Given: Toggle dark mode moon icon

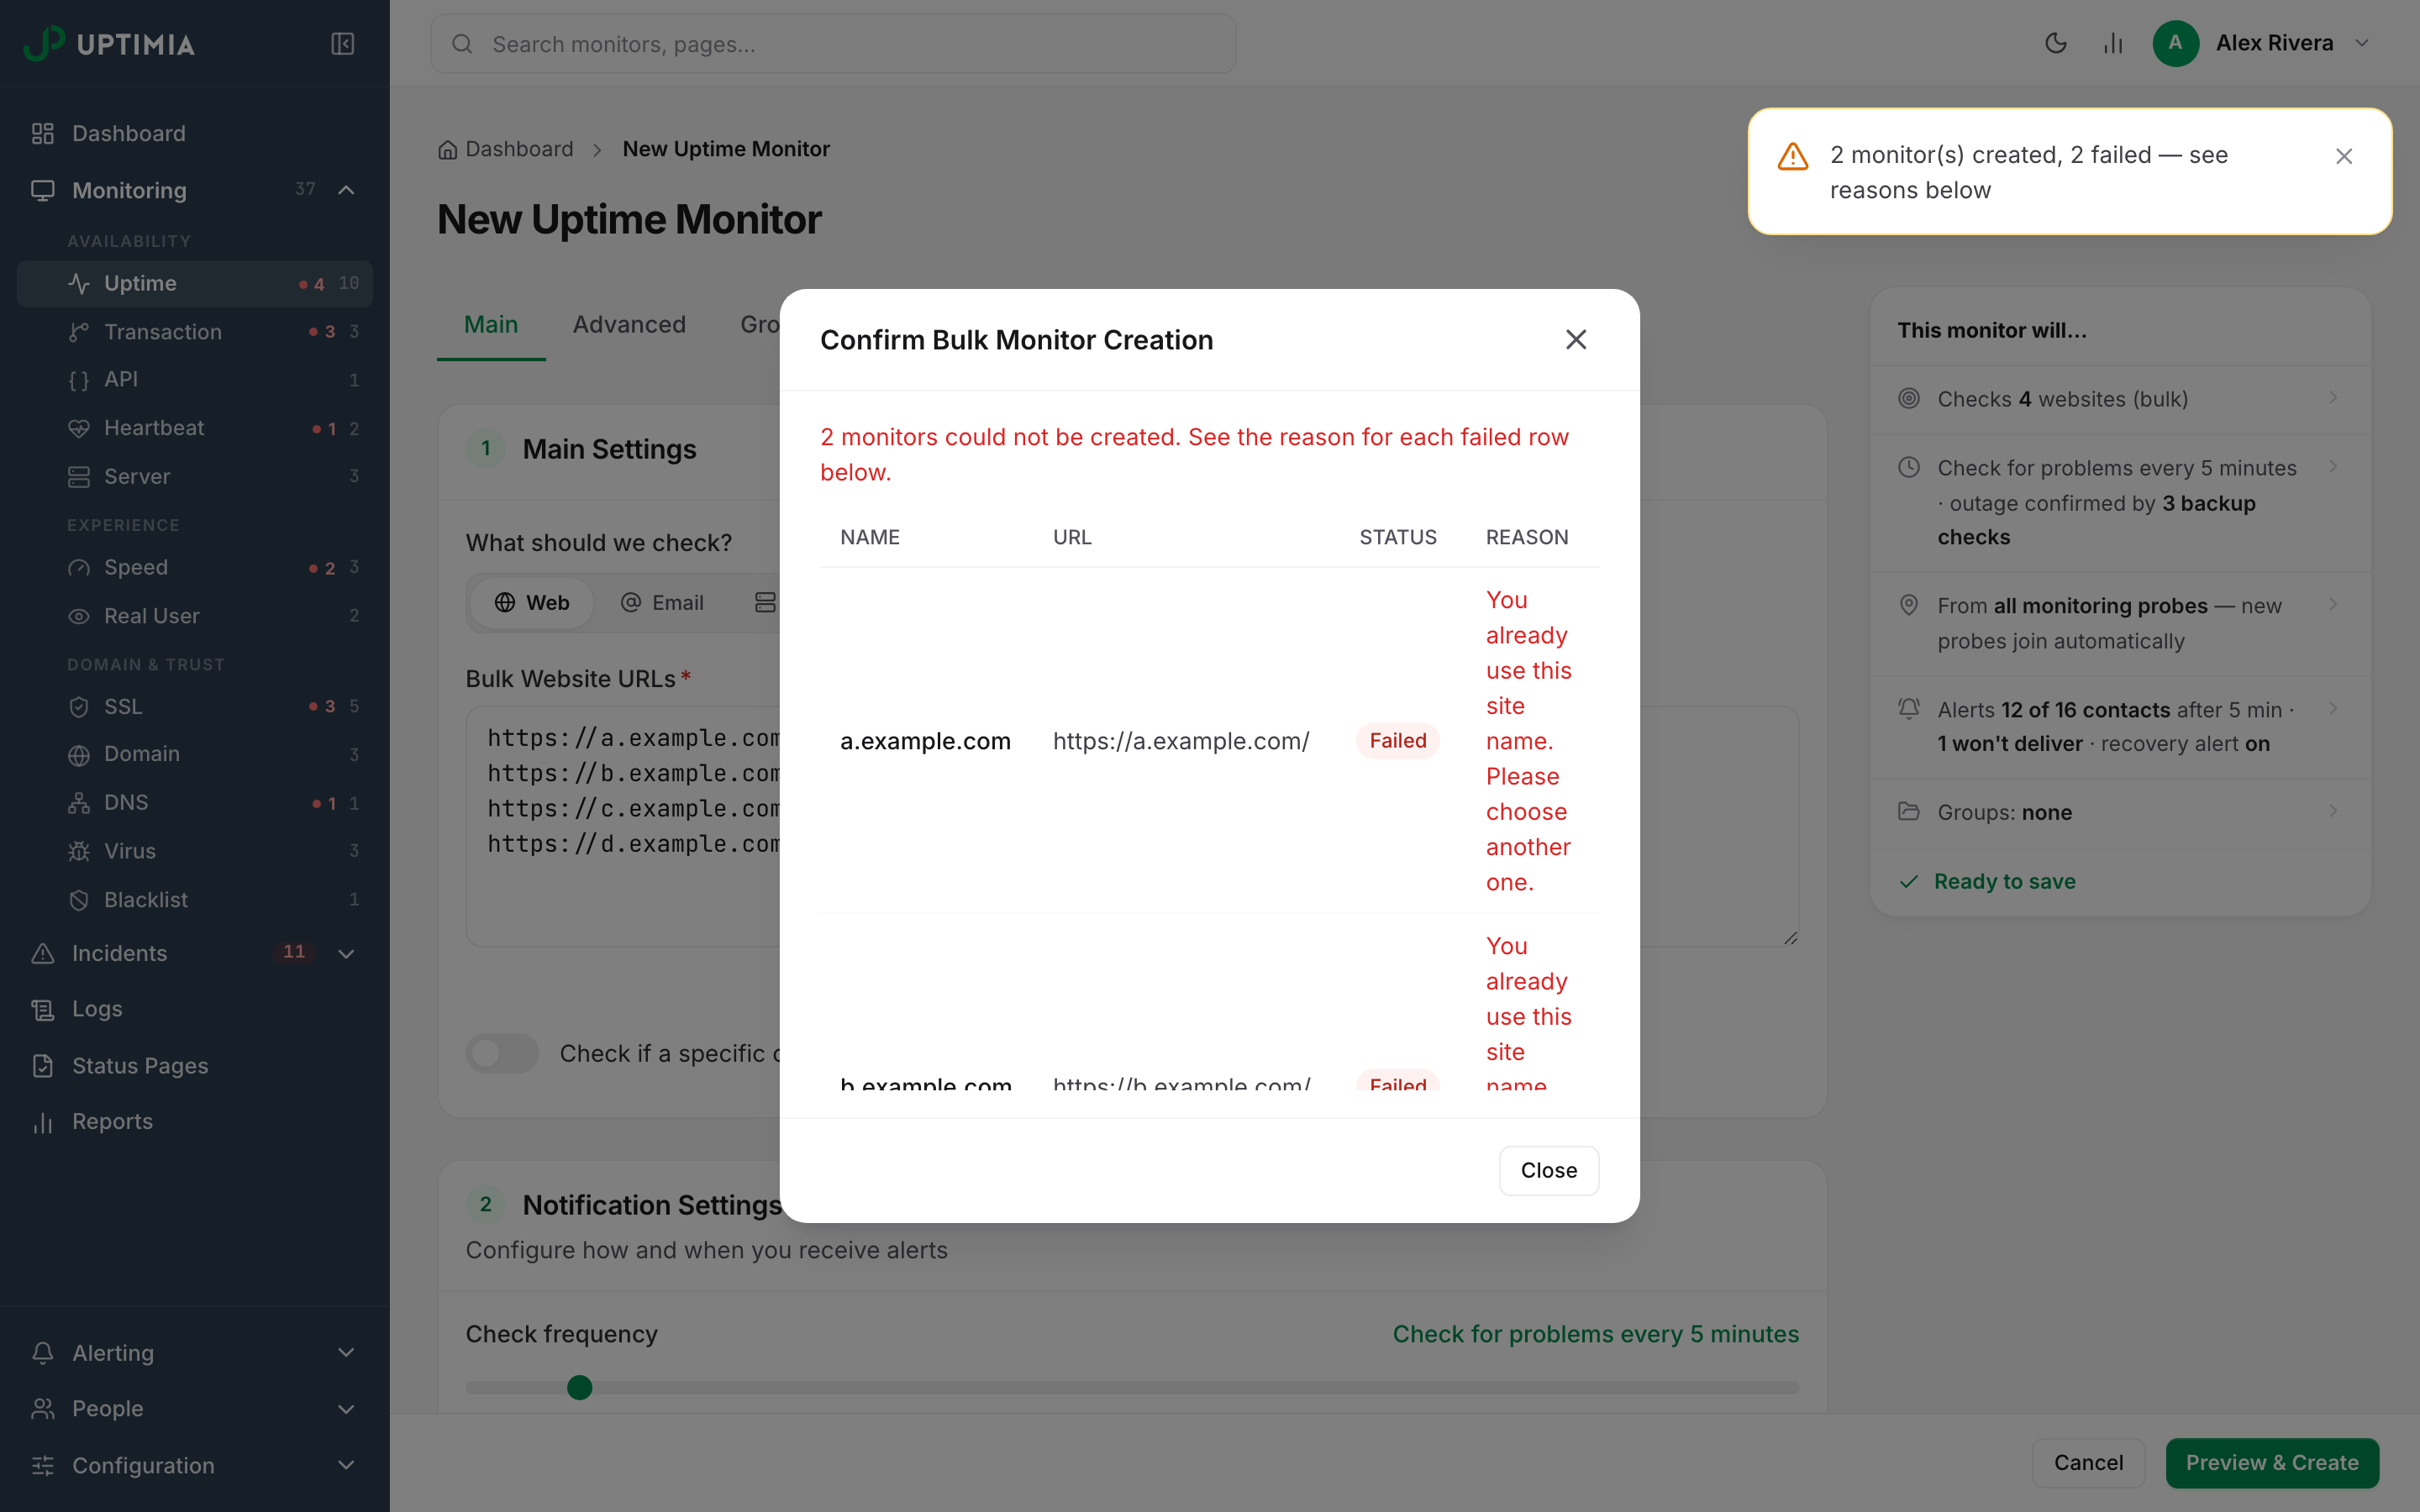Looking at the screenshot, I should click(2055, 43).
